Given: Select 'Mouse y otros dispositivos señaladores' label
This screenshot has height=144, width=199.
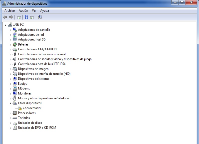Looking at the screenshot, I should click(44, 98).
